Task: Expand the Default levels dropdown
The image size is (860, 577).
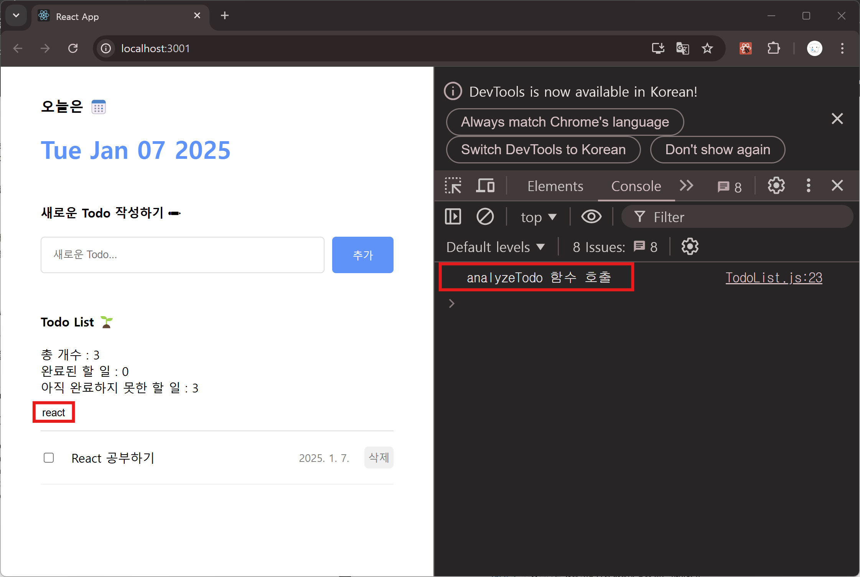Action: click(x=495, y=247)
